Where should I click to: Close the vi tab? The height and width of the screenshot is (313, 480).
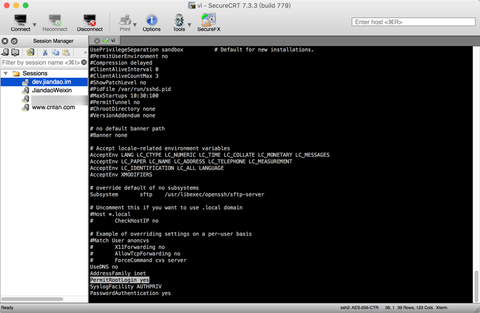[97, 41]
